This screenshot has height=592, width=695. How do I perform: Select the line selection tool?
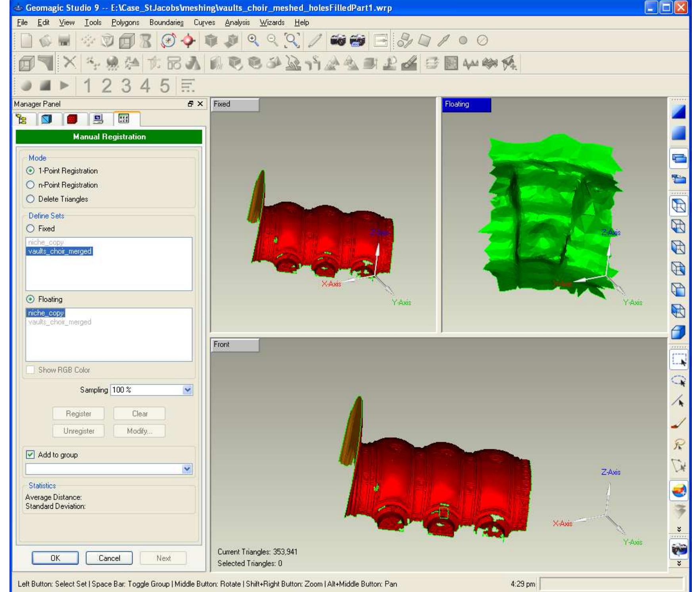(x=679, y=402)
